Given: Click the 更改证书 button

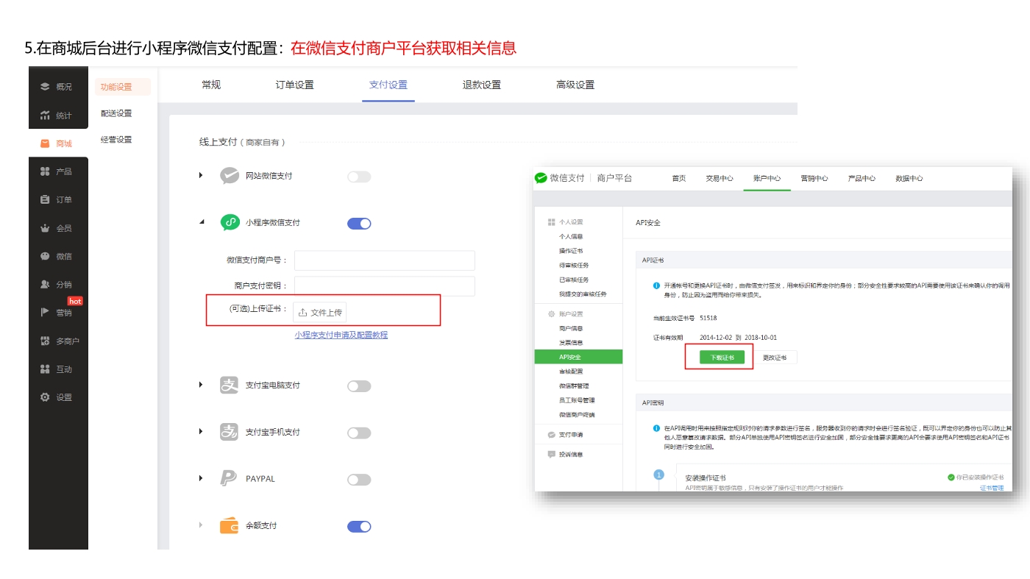Looking at the screenshot, I should pyautogui.click(x=774, y=358).
